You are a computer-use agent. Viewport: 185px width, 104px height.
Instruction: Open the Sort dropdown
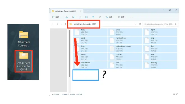[x=110, y=17]
